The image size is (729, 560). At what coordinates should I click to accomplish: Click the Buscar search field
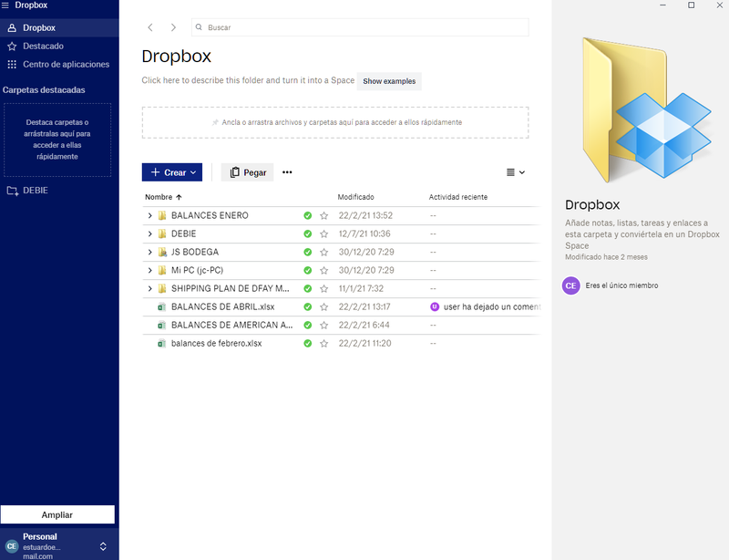(360, 28)
